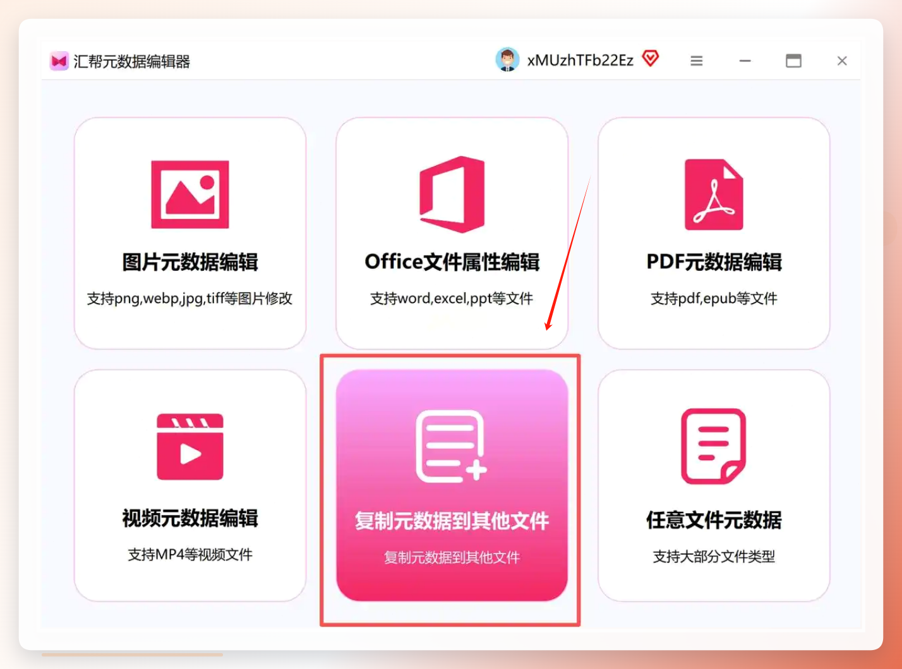Select the 任意文件元数据 heading
The image size is (902, 669).
714,520
